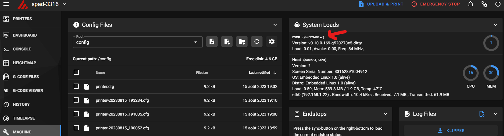Collapse the System Loads panel
Screen dimensions: 504x136
pyautogui.click(x=496, y=25)
